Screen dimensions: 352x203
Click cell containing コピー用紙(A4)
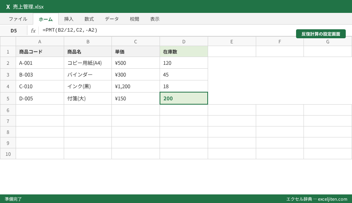88,63
